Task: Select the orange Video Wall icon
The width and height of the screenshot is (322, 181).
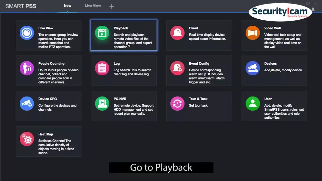Action: pos(253,33)
